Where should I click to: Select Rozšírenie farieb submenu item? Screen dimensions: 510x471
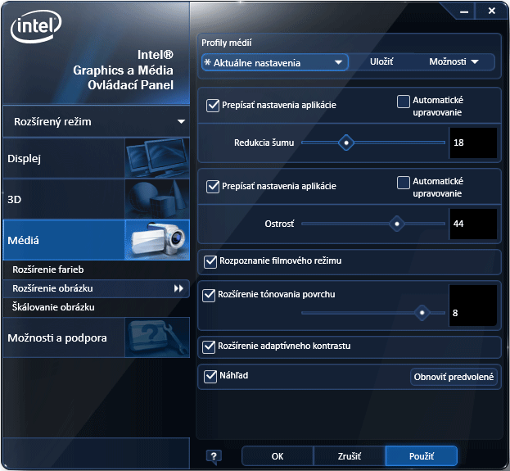coord(48,269)
